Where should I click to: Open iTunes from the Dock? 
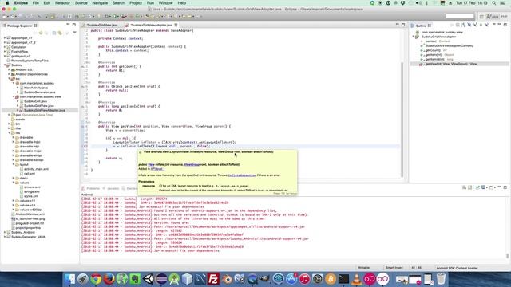click(304, 279)
